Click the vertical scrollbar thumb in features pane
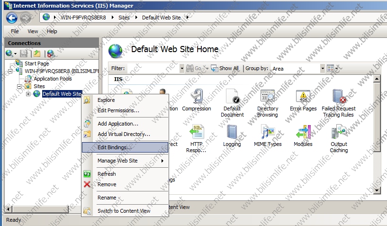This screenshot has width=387, height=226. [377, 117]
